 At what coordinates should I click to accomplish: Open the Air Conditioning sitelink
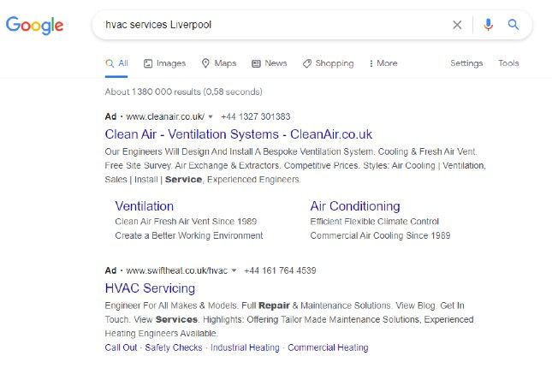point(355,206)
